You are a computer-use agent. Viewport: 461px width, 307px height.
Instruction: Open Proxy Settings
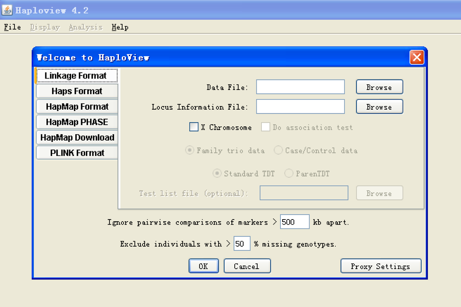(381, 266)
